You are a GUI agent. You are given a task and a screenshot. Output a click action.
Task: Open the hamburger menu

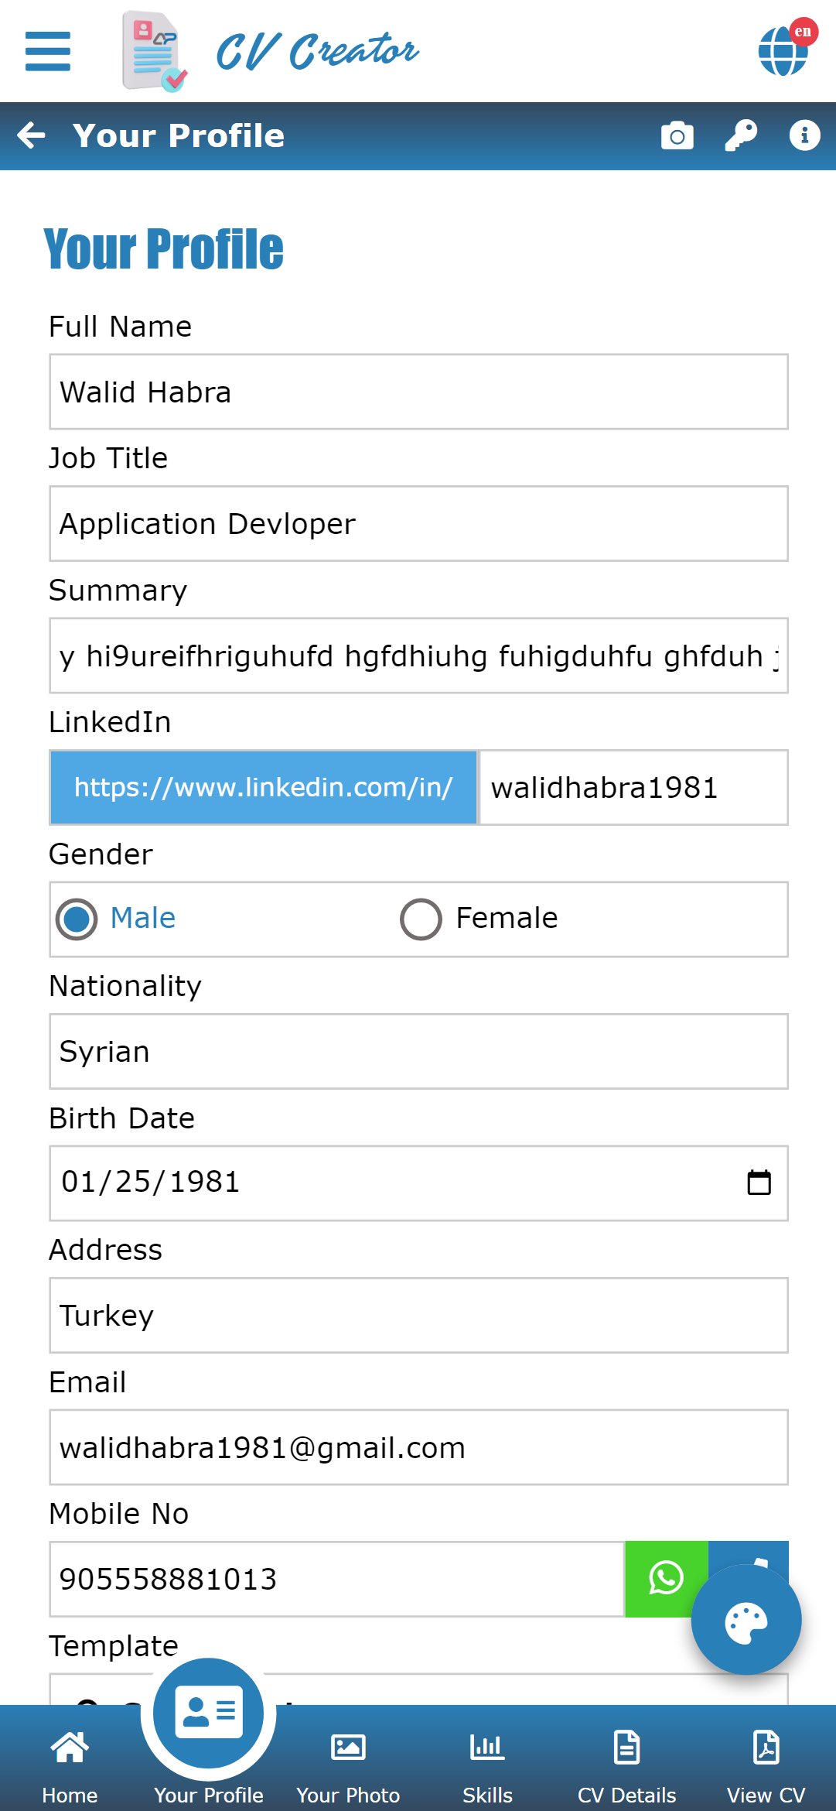48,51
